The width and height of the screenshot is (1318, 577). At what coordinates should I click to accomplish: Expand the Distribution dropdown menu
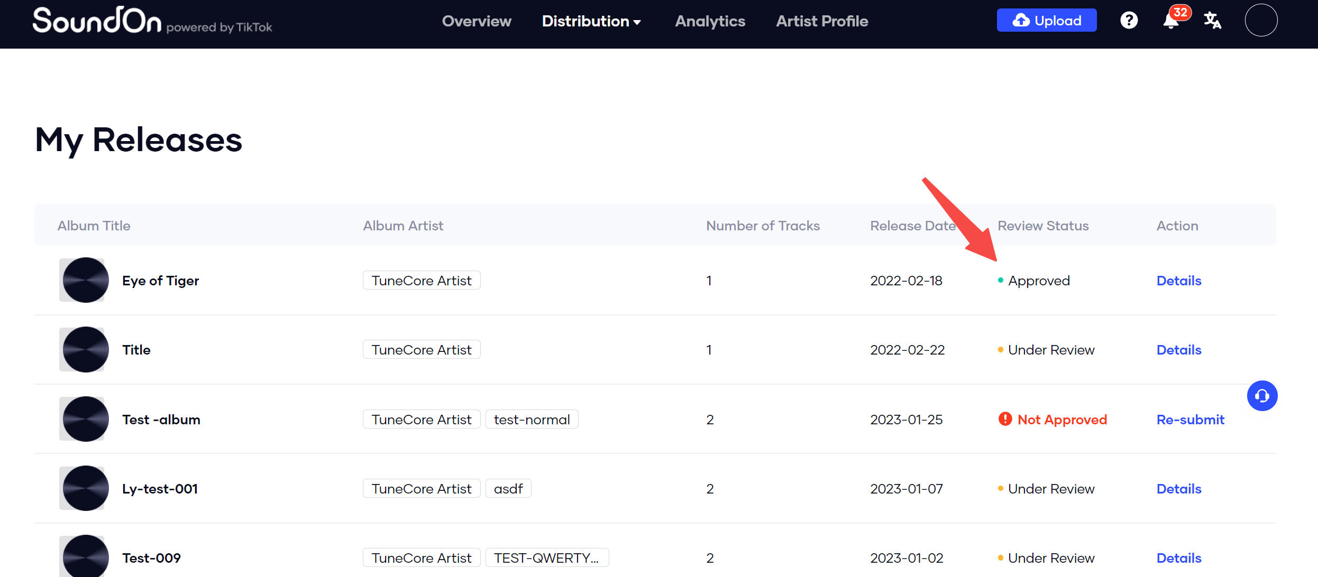point(591,21)
